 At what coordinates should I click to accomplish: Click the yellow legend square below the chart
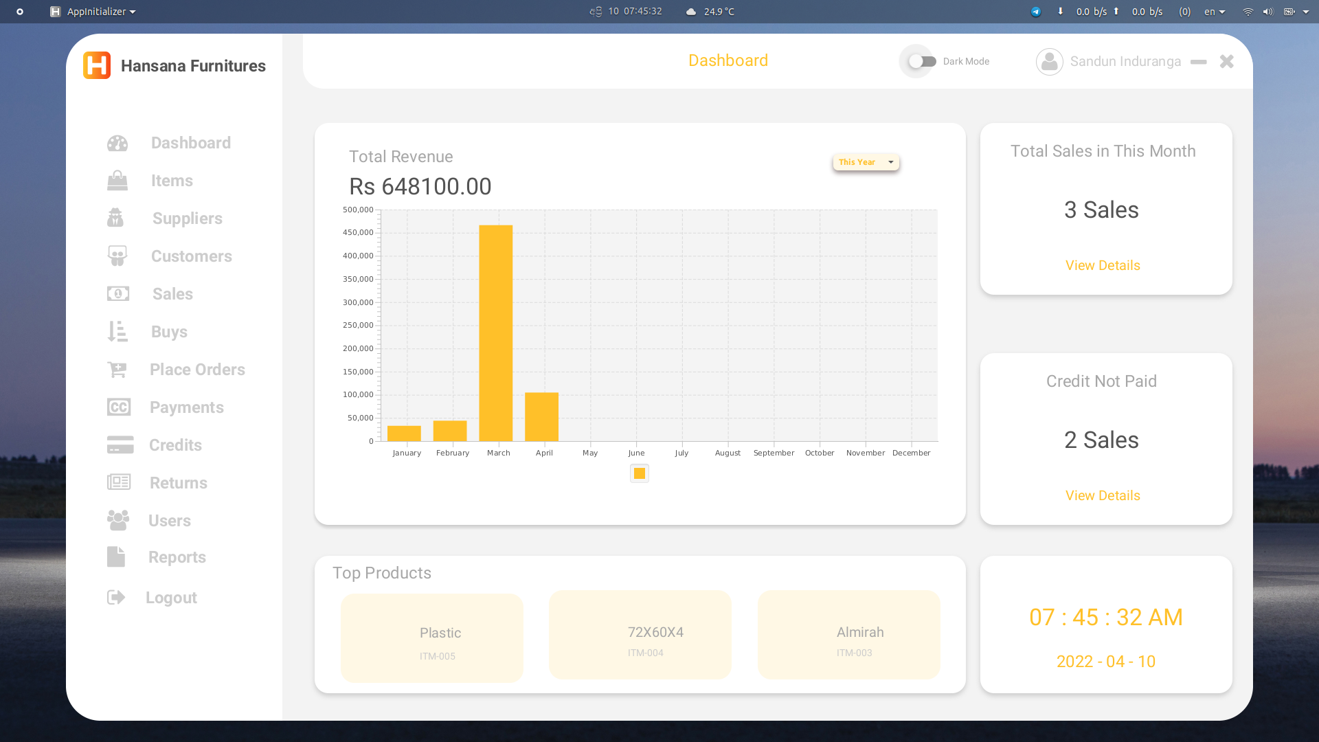pos(640,473)
